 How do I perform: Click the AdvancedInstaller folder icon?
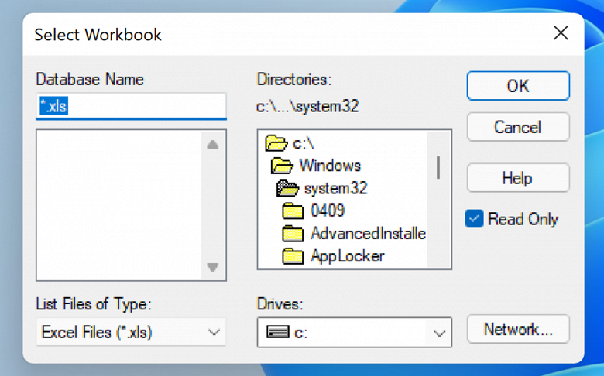(293, 233)
